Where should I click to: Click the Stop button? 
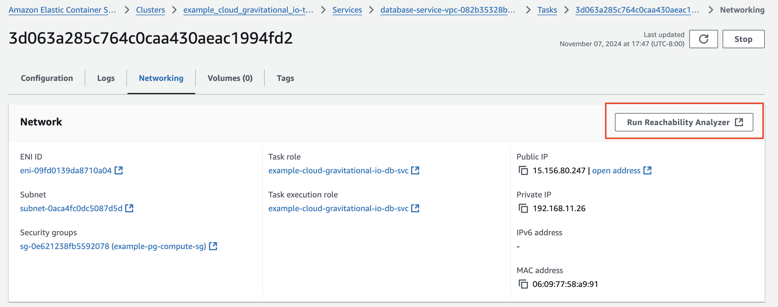(x=744, y=39)
